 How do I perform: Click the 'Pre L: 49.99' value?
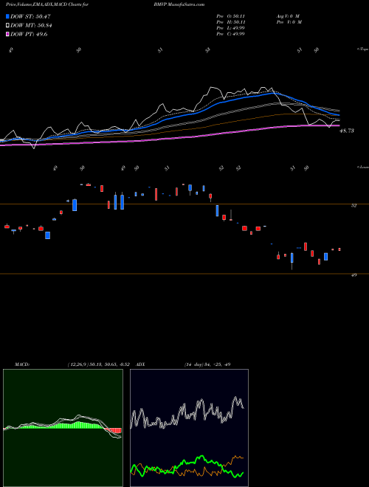point(231,28)
